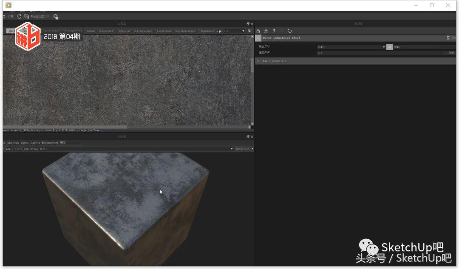Image resolution: width=459 pixels, height=269 pixels.
Task: Close the 3D view panel
Action: [252, 137]
